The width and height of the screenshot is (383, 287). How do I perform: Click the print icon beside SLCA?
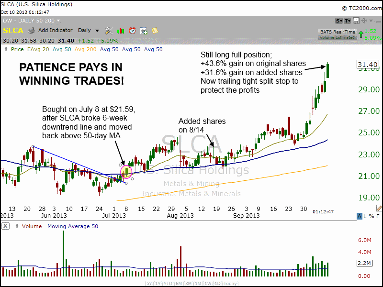[x=30, y=30]
